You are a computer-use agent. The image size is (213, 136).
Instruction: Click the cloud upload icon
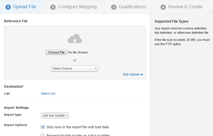[75, 39]
